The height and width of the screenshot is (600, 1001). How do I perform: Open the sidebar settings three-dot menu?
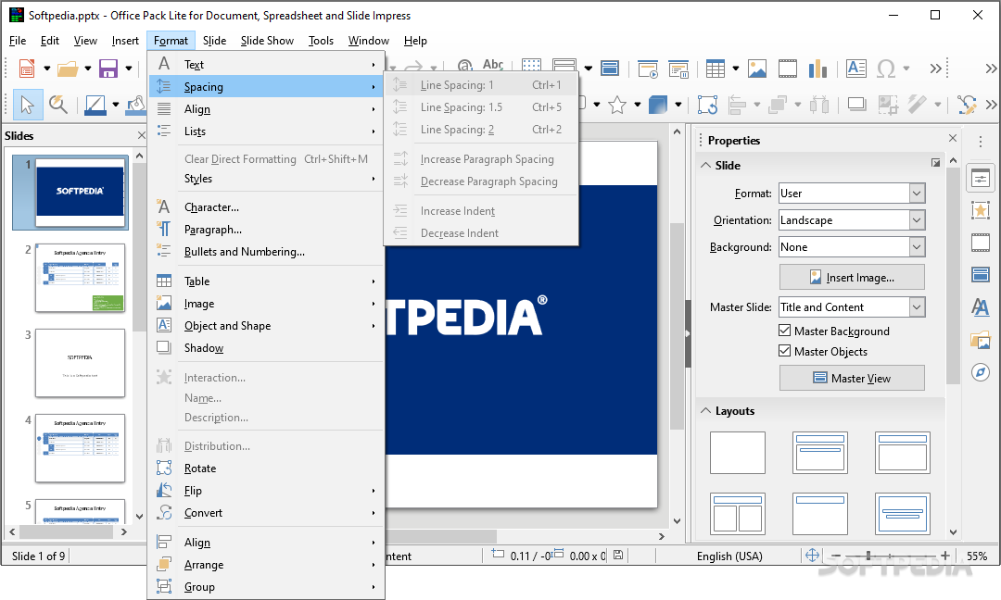click(981, 141)
